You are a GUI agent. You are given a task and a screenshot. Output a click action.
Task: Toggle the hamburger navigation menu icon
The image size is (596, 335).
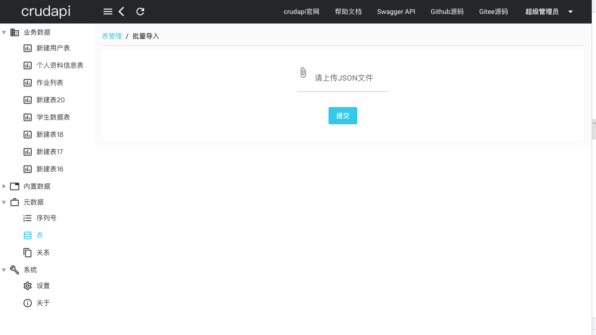(x=108, y=12)
